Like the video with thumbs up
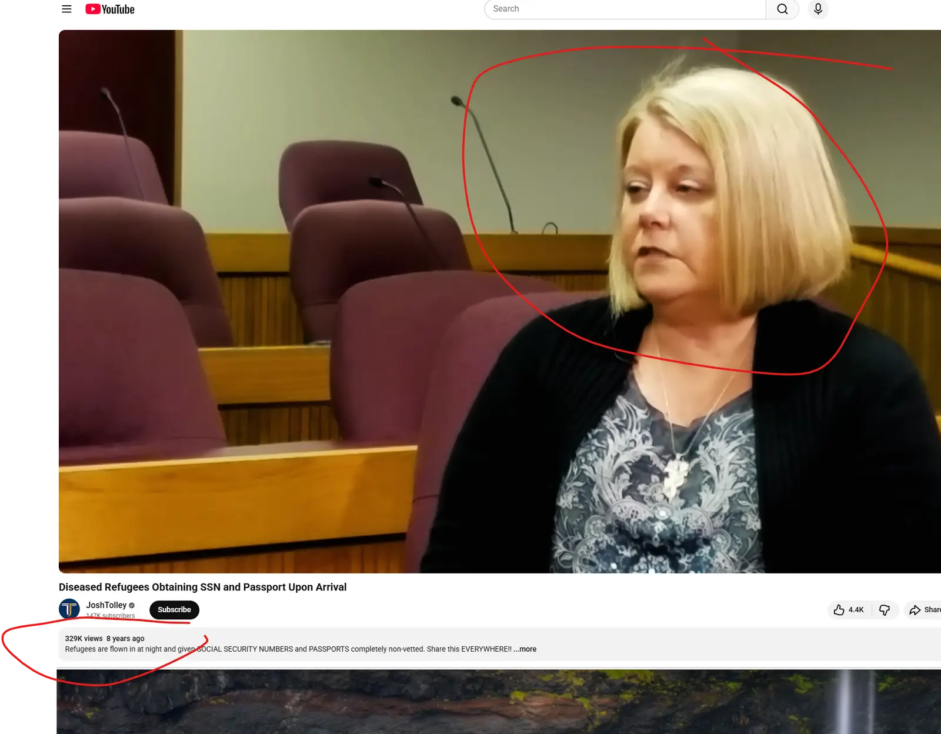941x734 pixels. click(x=839, y=610)
